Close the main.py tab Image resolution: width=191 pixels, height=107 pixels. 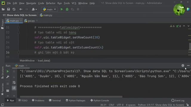tap(21, 21)
